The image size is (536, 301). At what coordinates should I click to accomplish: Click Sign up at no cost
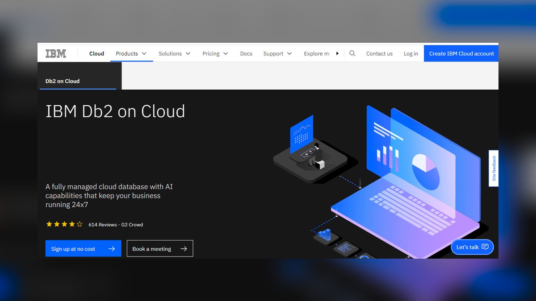84,249
